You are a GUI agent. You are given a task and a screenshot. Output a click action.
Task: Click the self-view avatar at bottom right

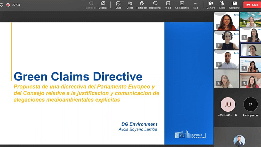pos(239,141)
